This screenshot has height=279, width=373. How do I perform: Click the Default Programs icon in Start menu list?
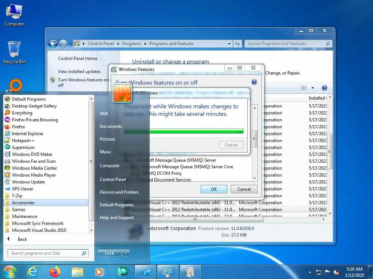[7, 99]
